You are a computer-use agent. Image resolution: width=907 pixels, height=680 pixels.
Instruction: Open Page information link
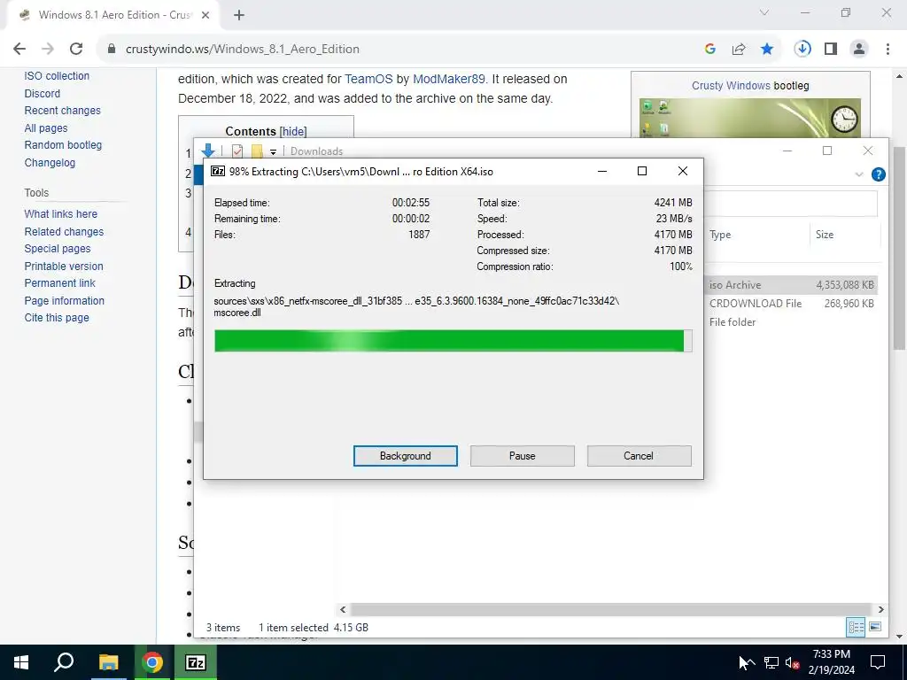pos(64,301)
